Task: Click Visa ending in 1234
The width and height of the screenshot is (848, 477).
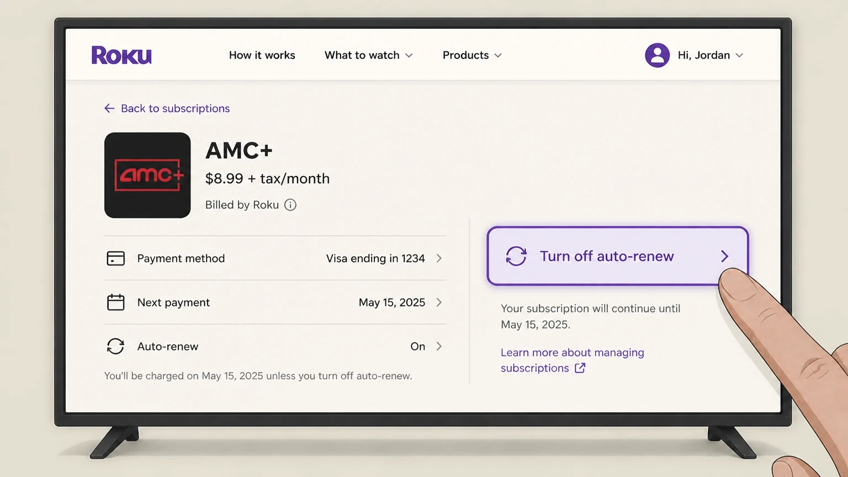Action: 375,258
